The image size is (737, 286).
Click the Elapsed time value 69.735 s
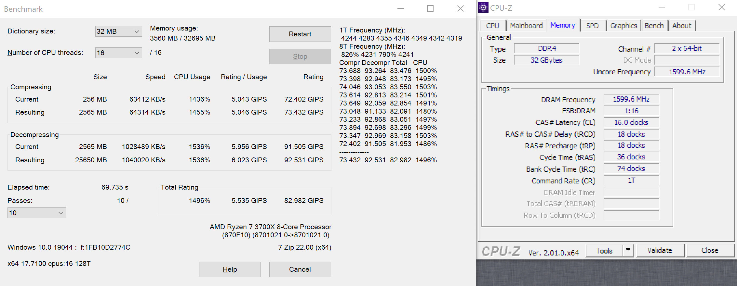coord(115,187)
